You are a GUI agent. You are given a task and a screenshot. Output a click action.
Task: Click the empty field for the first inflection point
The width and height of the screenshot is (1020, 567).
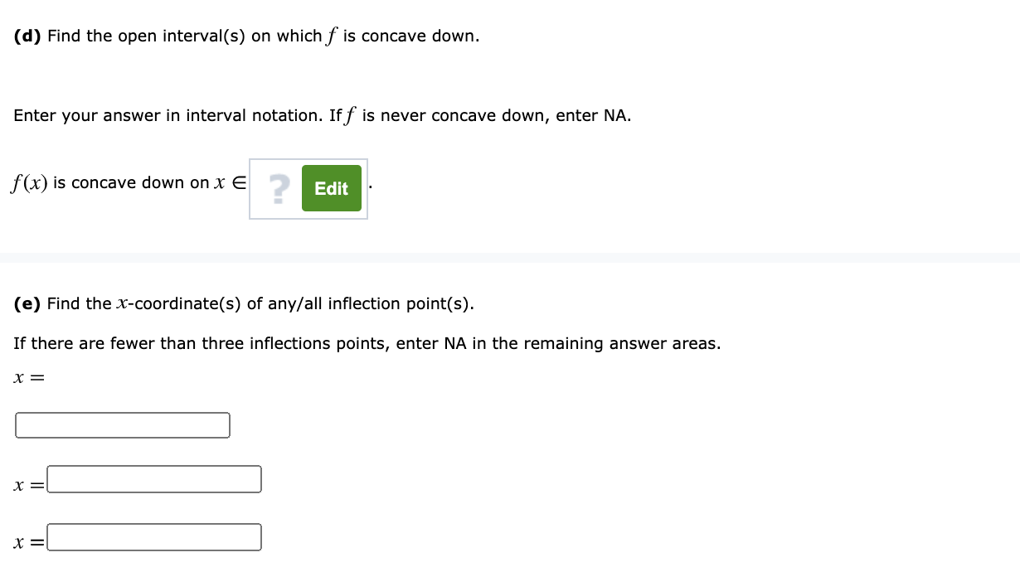(x=122, y=424)
